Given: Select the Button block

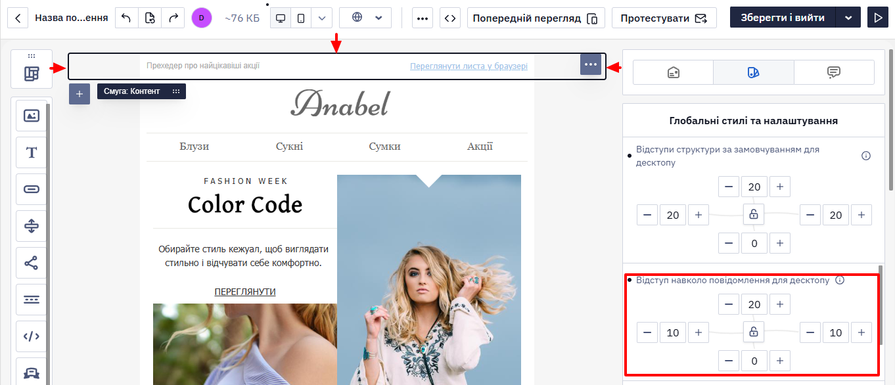Looking at the screenshot, I should pos(32,189).
